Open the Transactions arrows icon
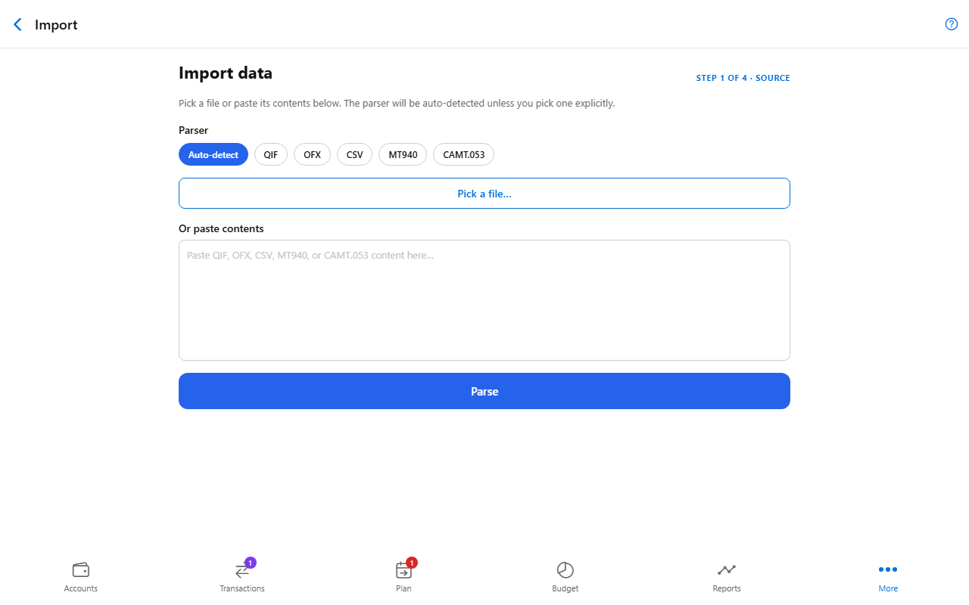This screenshot has width=969, height=605. point(242,570)
